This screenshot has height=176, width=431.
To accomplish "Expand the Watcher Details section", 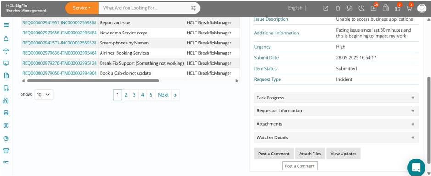I will [x=336, y=137].
